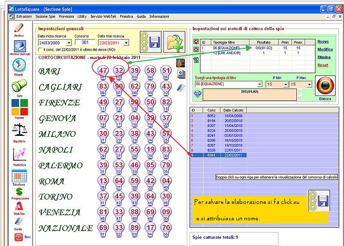Open the Estrazioni menu
This screenshot has width=344, height=246.
tap(24, 16)
